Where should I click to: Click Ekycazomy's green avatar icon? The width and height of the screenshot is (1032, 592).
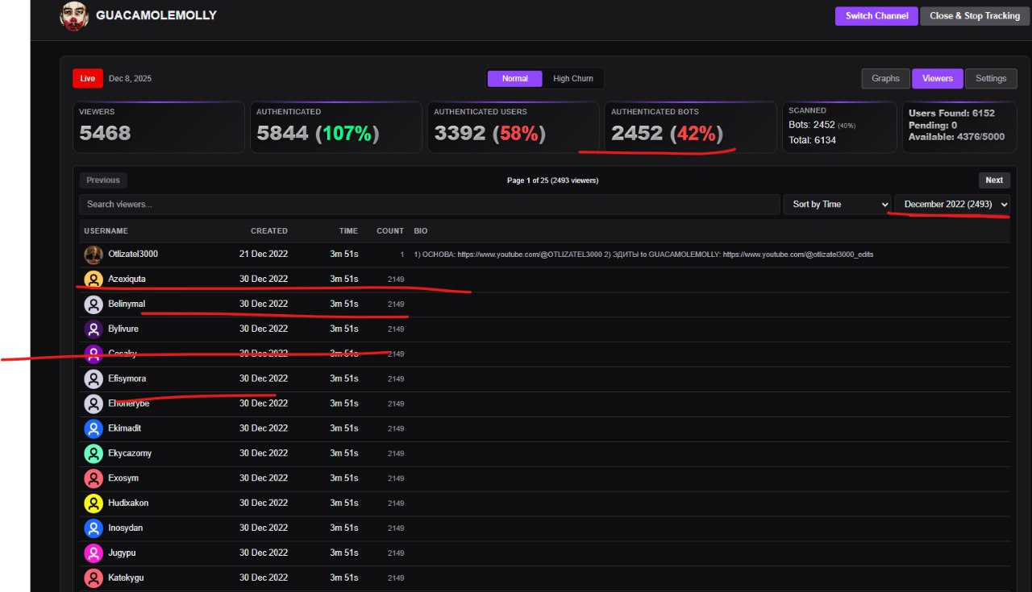click(94, 454)
